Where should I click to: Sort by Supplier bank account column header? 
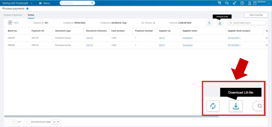239,31
